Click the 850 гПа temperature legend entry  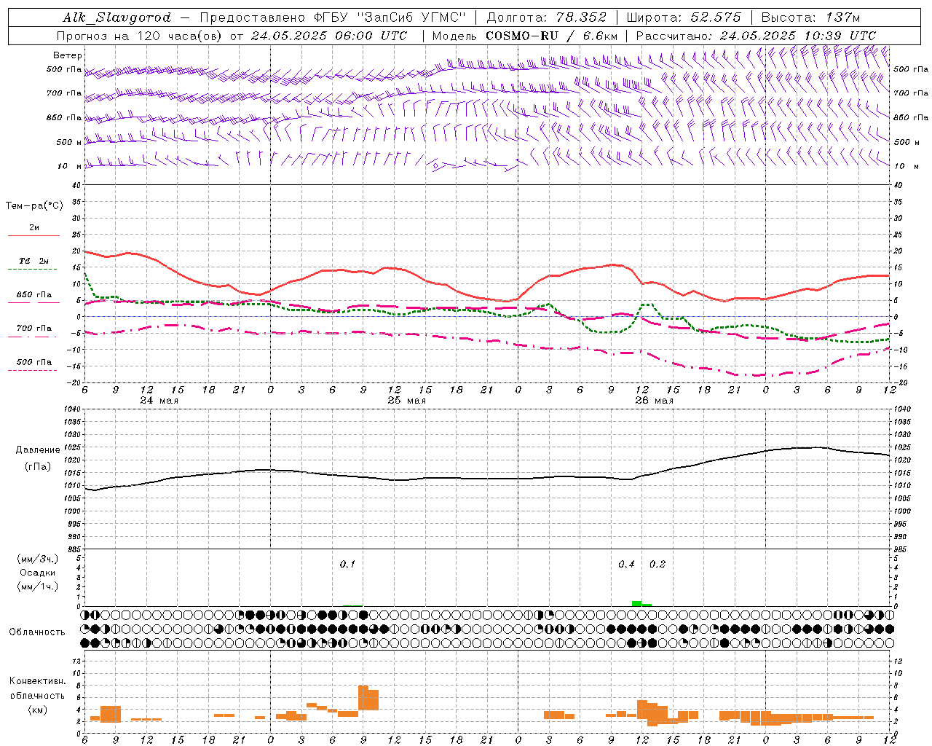click(x=33, y=295)
